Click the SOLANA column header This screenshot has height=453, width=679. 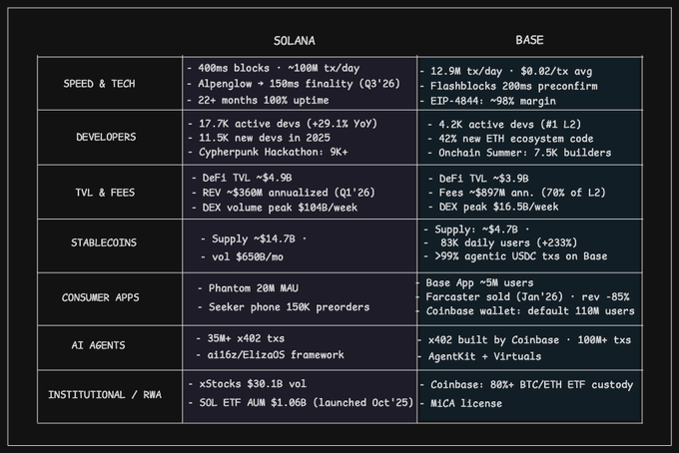[294, 41]
